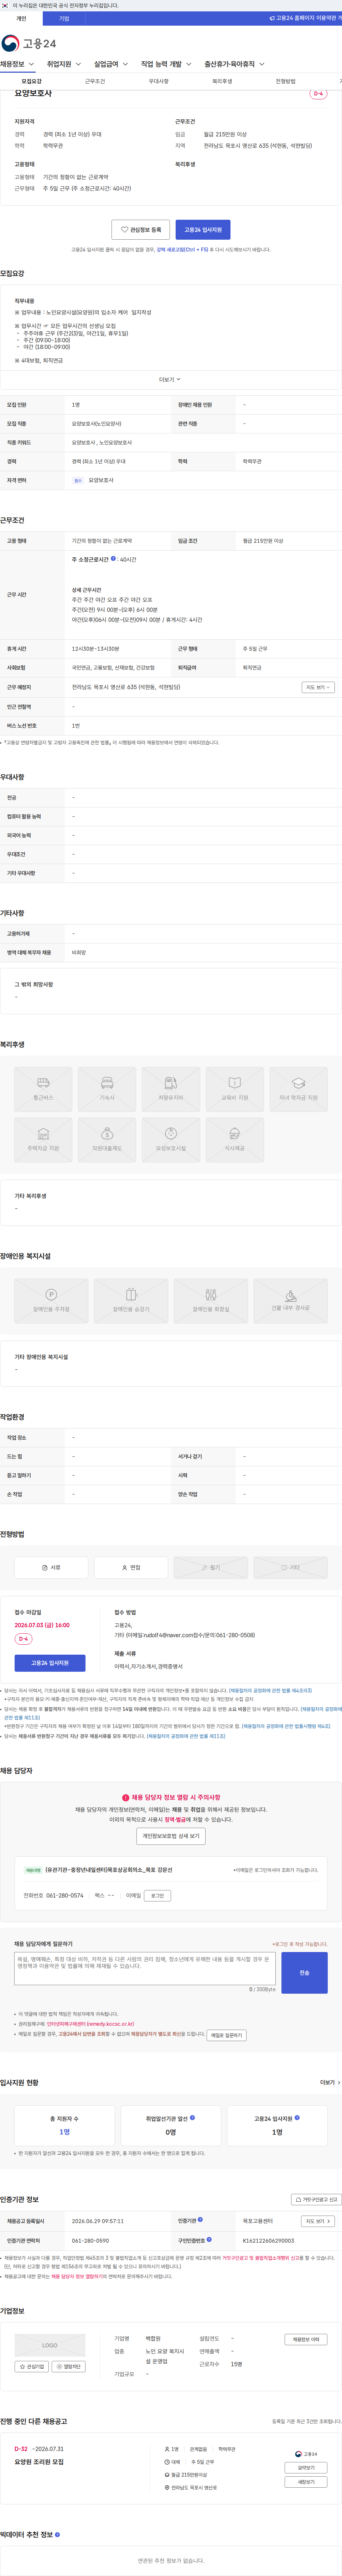Click 전송 to submit the question
The height and width of the screenshot is (2576, 342).
(x=304, y=1973)
